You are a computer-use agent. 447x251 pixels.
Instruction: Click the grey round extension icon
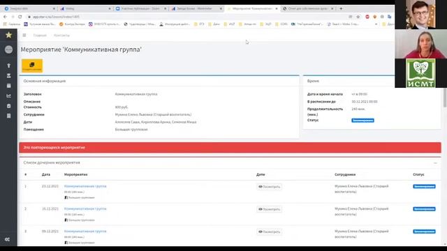click(x=382, y=17)
